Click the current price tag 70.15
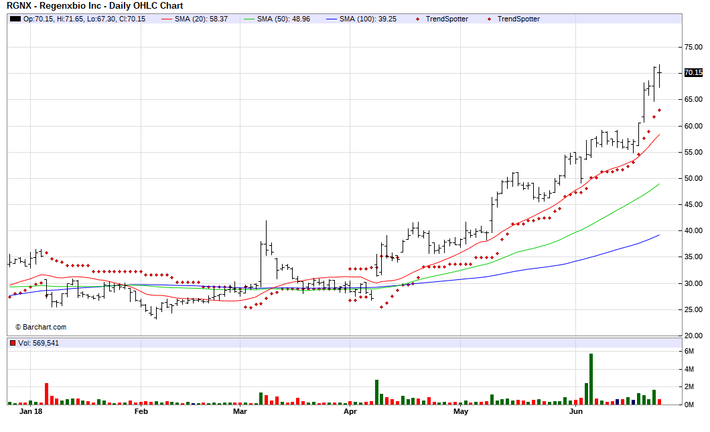Viewport: 710px width, 432px height. coord(693,72)
